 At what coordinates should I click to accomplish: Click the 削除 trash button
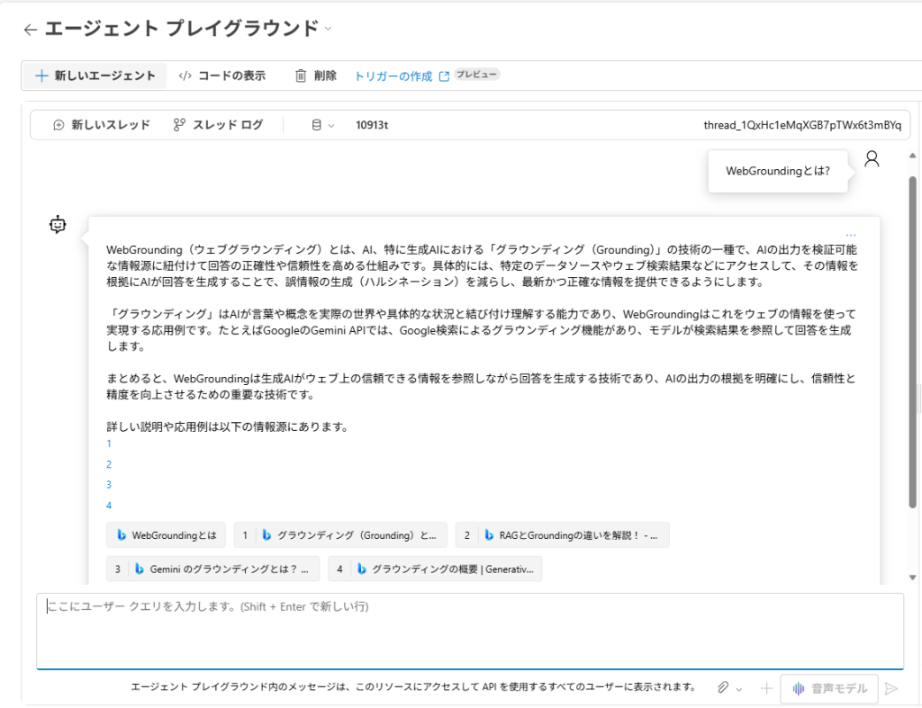click(315, 76)
